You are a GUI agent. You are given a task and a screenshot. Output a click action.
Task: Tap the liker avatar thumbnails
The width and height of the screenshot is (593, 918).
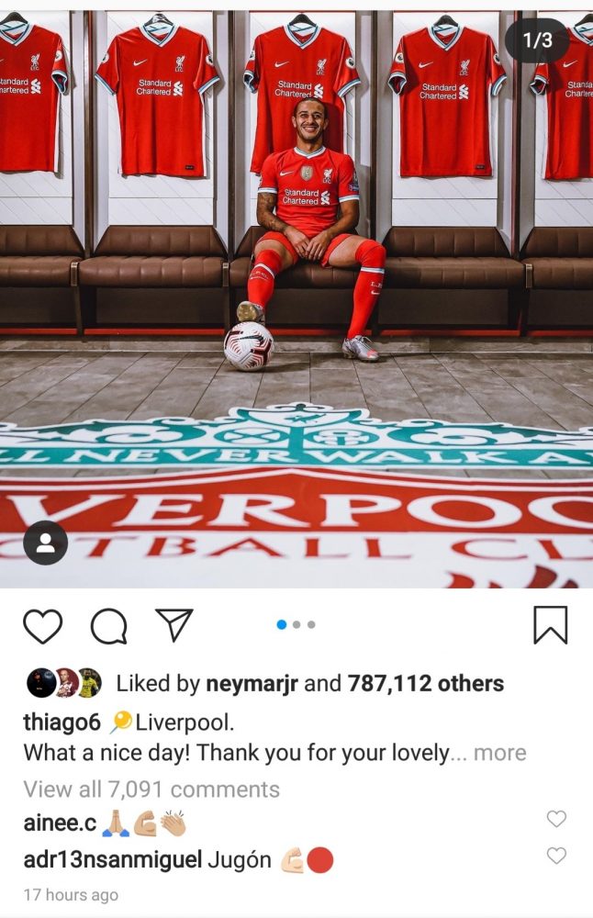(64, 683)
